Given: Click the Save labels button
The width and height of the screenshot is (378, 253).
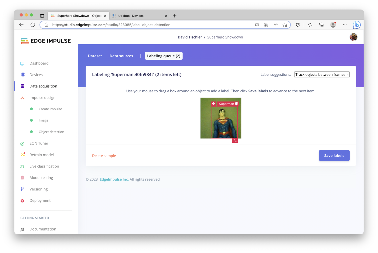Looking at the screenshot, I should click(x=334, y=156).
